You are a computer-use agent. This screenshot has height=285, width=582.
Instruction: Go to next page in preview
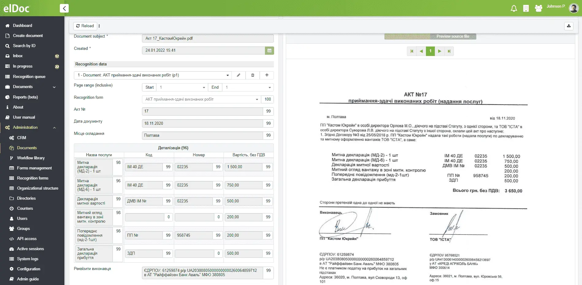coord(439,51)
